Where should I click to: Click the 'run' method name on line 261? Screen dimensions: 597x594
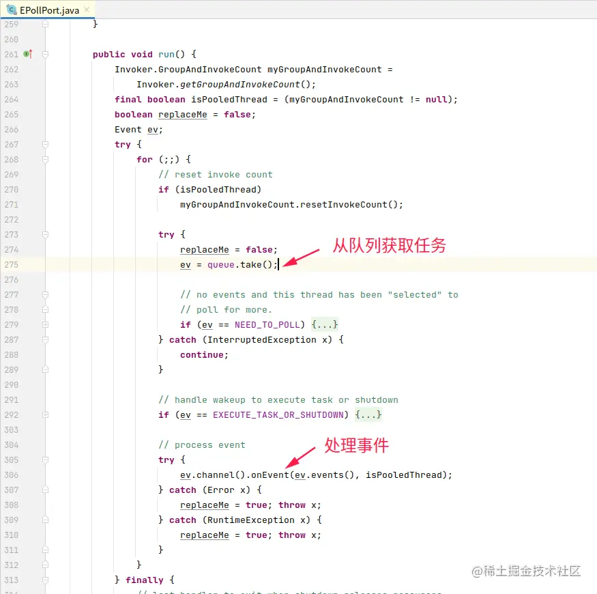pos(166,55)
